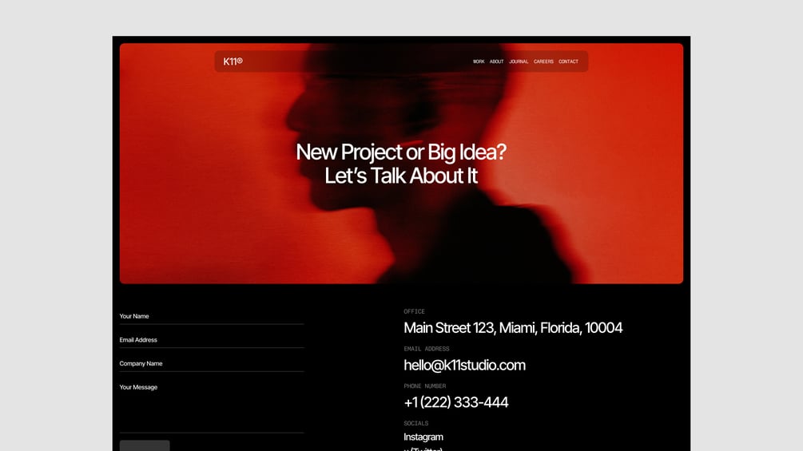Open the JOURNAL nav link

[519, 61]
